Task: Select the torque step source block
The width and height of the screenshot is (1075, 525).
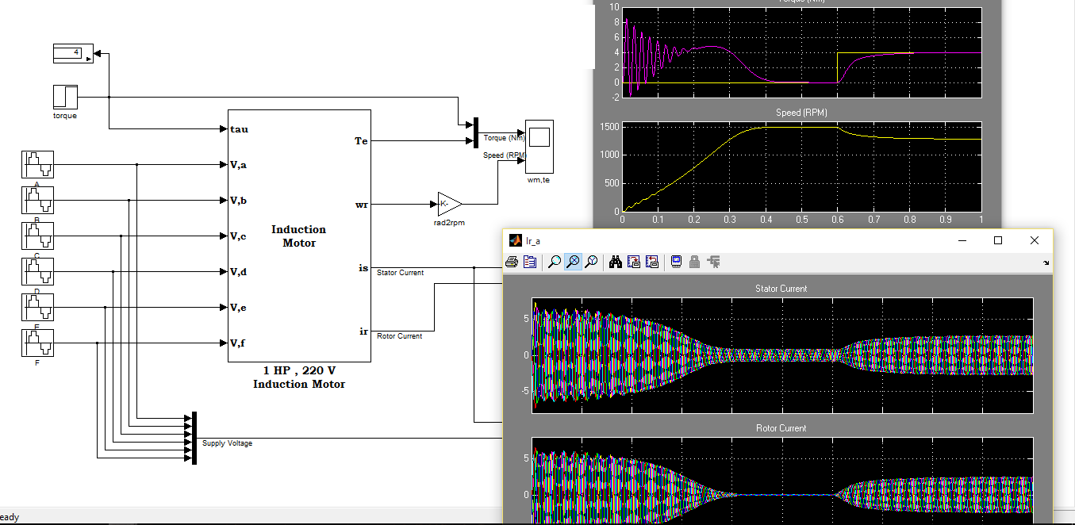Action: click(x=65, y=97)
